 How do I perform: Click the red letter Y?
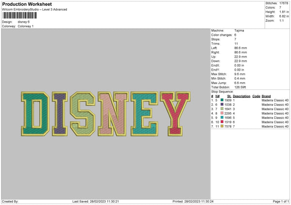175,114
